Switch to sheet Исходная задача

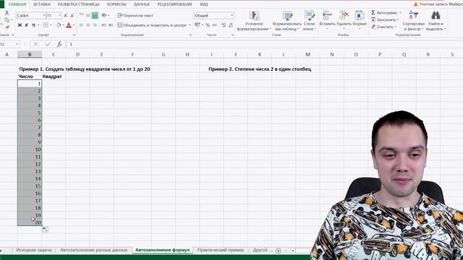[34, 250]
